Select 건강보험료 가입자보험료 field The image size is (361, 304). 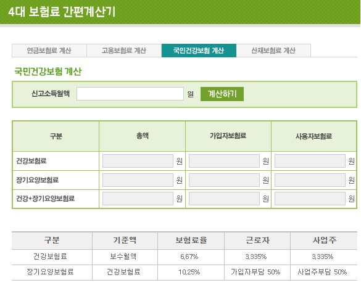tap(224, 161)
